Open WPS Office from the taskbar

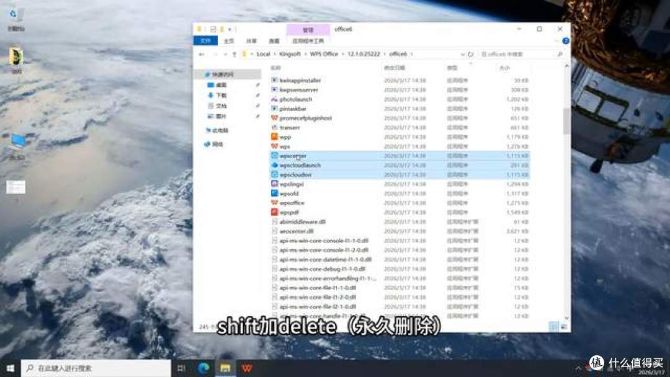[x=247, y=368]
